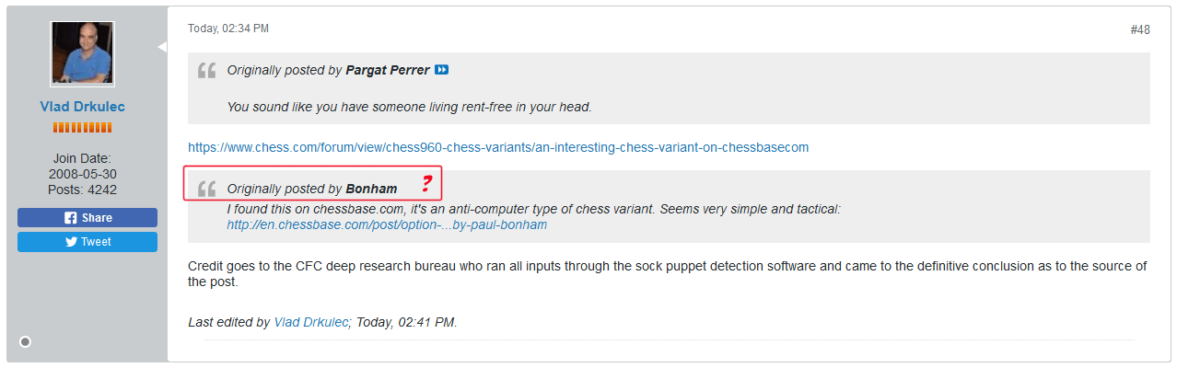The width and height of the screenshot is (1177, 368).
Task: Open Vlad Drkulec's profile name link
Action: [x=83, y=107]
